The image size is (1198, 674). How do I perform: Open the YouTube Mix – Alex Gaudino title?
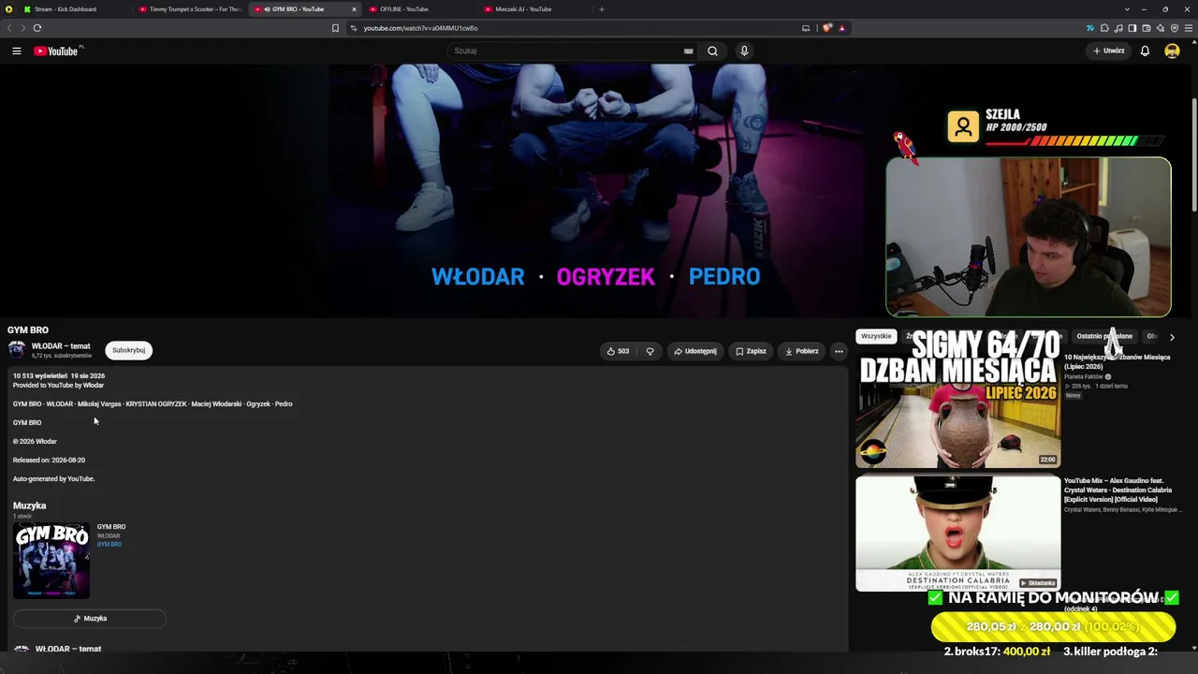tap(1119, 491)
